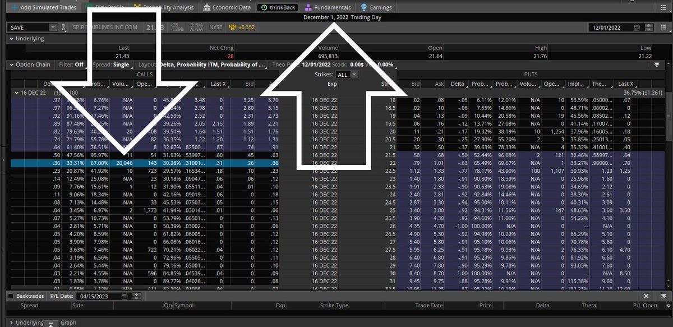
Task: Click the net change value -.28
Action: point(228,56)
